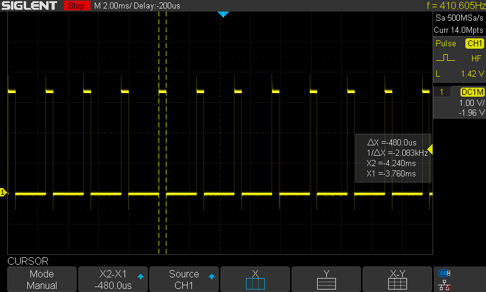The image size is (486, 292).
Task: Click the USB device status icon
Action: 444,273
